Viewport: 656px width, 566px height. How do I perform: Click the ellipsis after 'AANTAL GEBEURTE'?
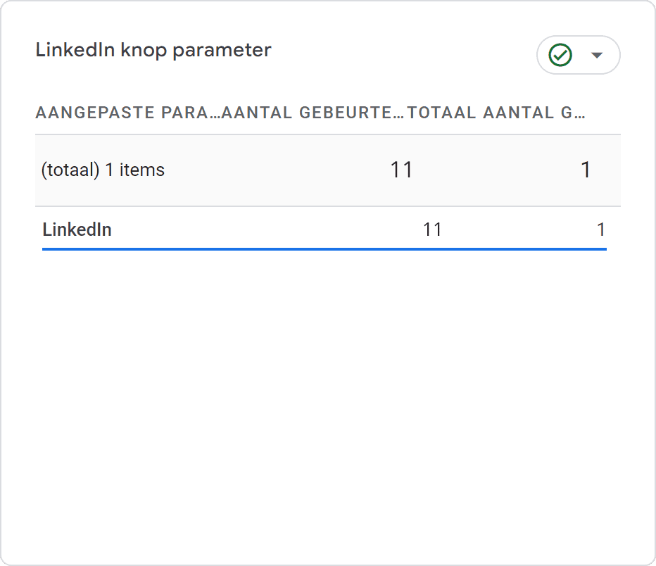(x=400, y=113)
